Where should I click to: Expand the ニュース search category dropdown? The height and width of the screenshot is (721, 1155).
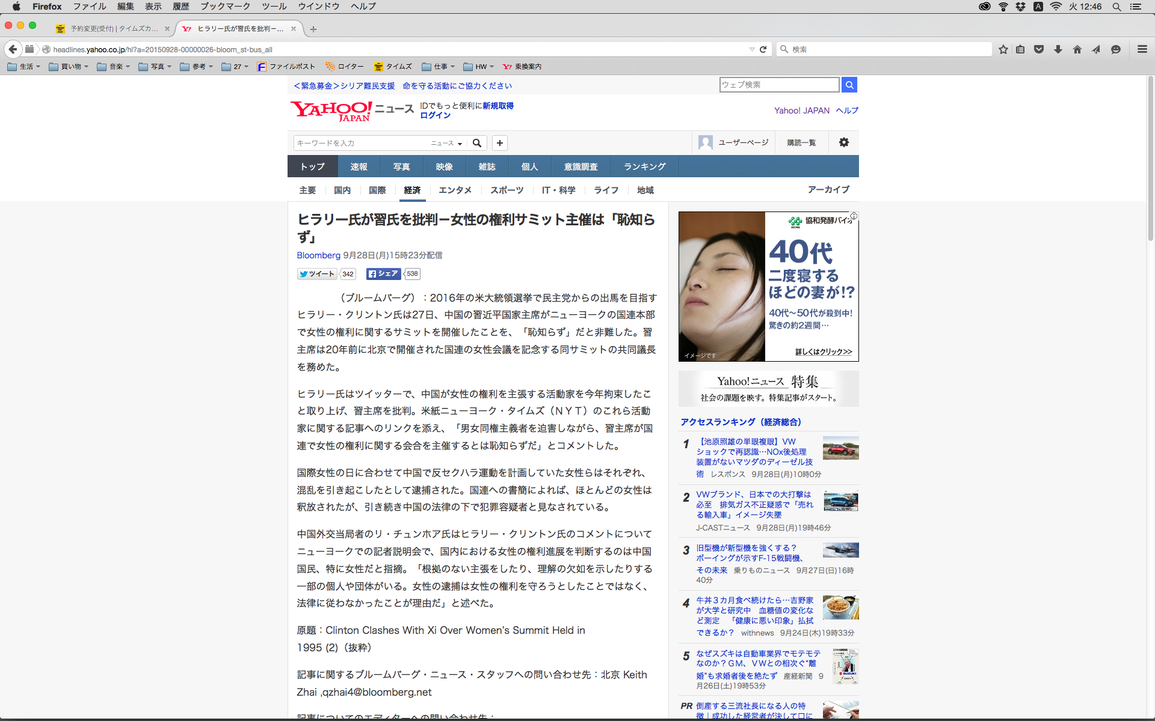pos(446,143)
